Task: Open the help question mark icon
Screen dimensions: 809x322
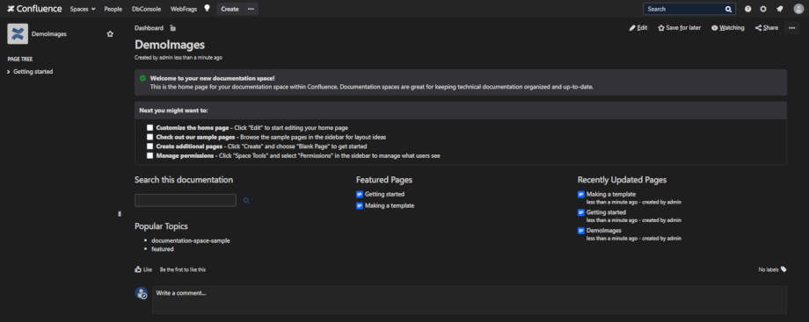Action: coord(748,9)
